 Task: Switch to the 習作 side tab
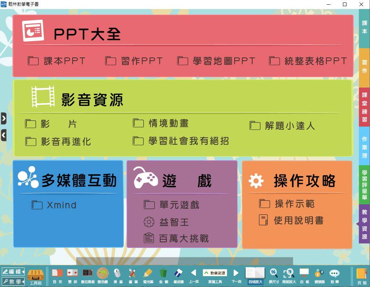364,67
